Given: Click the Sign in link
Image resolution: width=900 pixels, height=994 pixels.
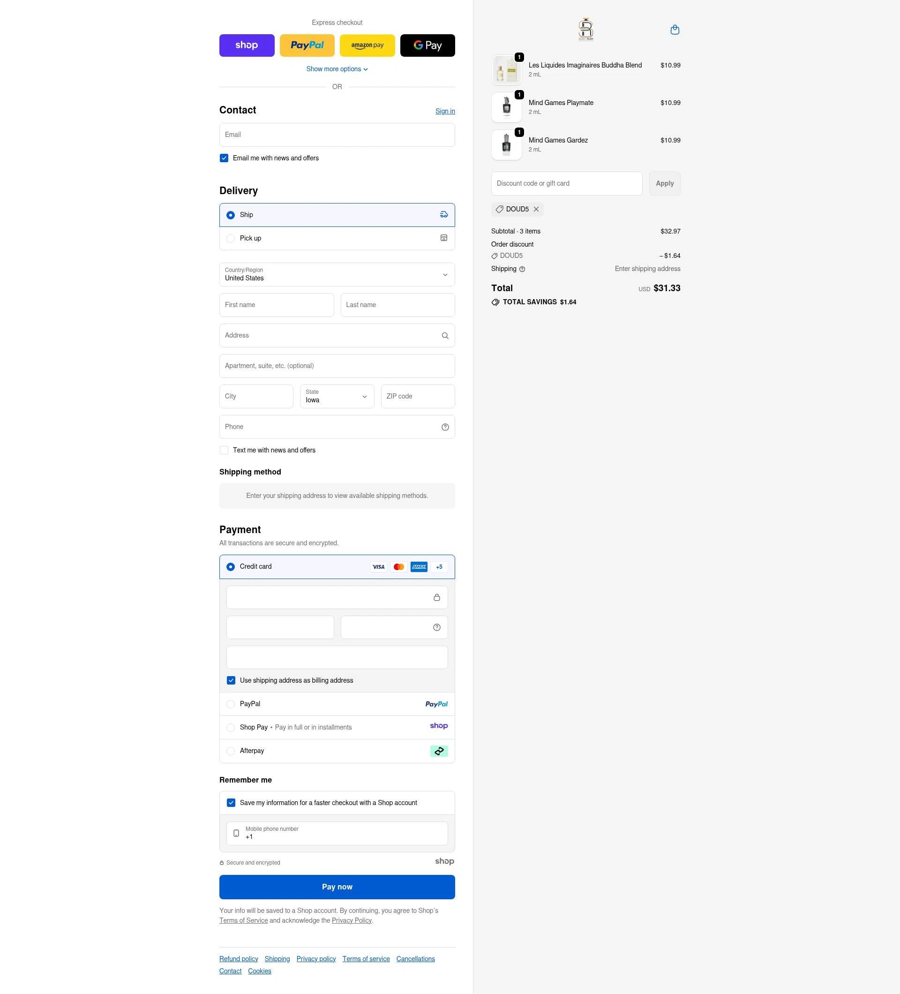Looking at the screenshot, I should tap(444, 111).
